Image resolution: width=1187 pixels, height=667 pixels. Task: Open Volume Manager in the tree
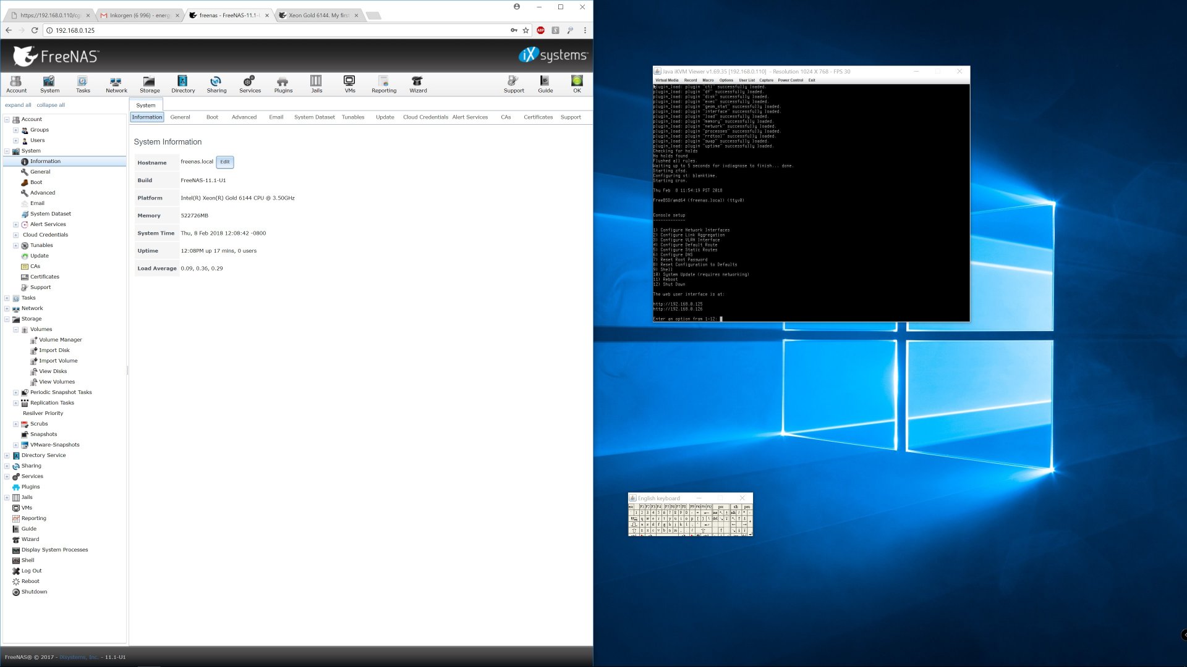(61, 340)
